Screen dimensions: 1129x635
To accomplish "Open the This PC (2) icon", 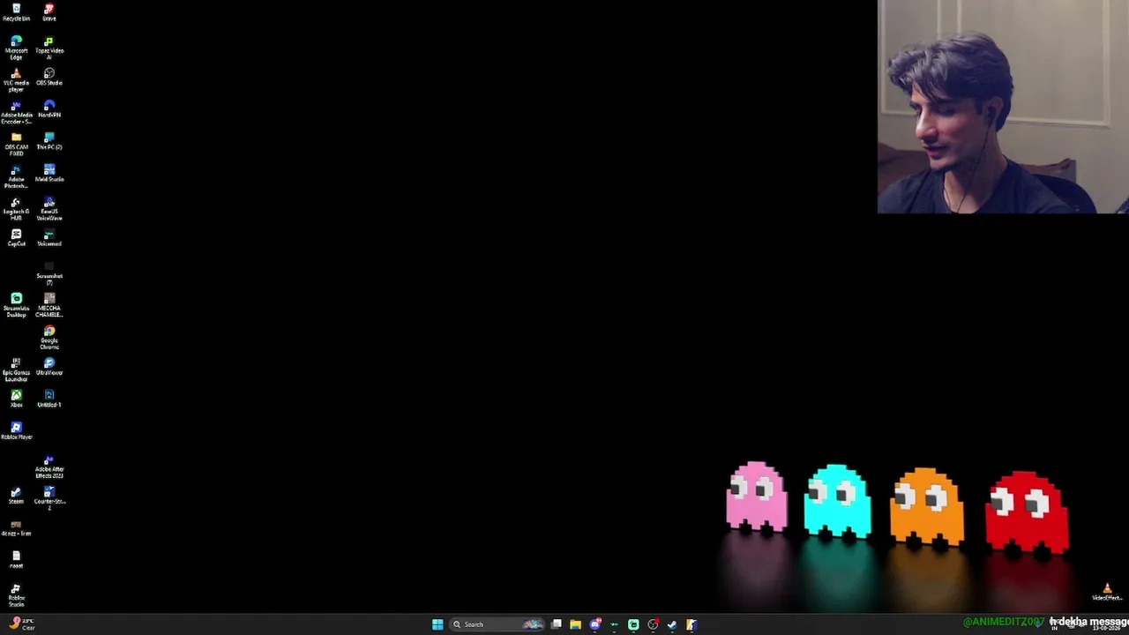I will click(x=49, y=141).
